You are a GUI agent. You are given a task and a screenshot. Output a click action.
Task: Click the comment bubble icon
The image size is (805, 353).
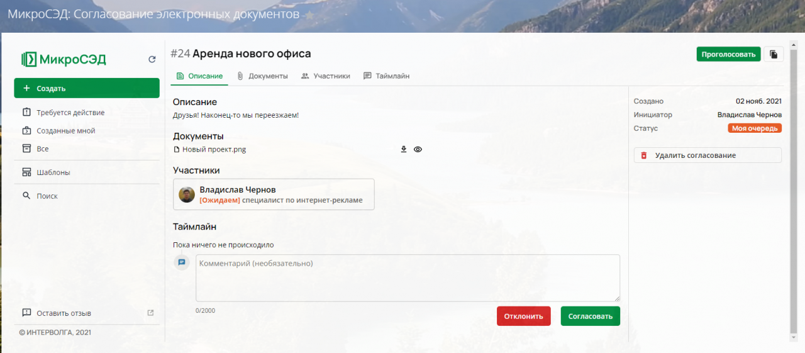coord(182,262)
